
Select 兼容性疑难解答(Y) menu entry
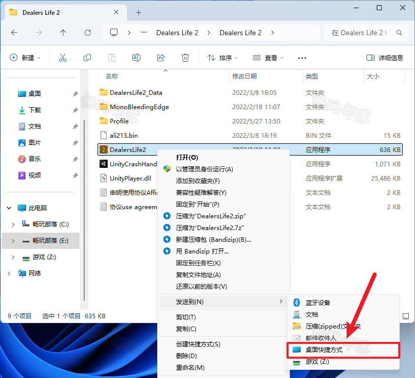point(224,193)
